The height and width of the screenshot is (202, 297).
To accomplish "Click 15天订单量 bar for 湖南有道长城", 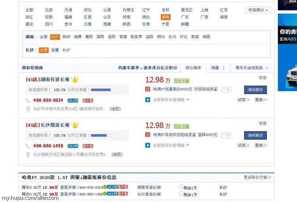I will click(x=101, y=90).
